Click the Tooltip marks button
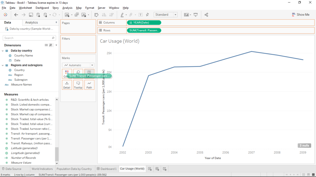The height and width of the screenshot is (177, 316). (x=78, y=85)
